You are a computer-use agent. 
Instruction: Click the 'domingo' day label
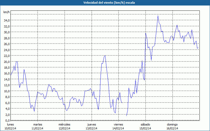(x=172, y=124)
